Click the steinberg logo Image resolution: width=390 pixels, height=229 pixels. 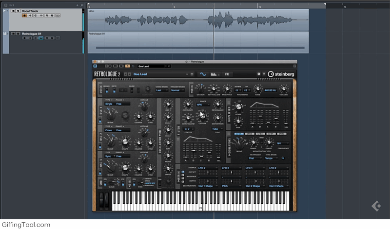pyautogui.click(x=281, y=74)
